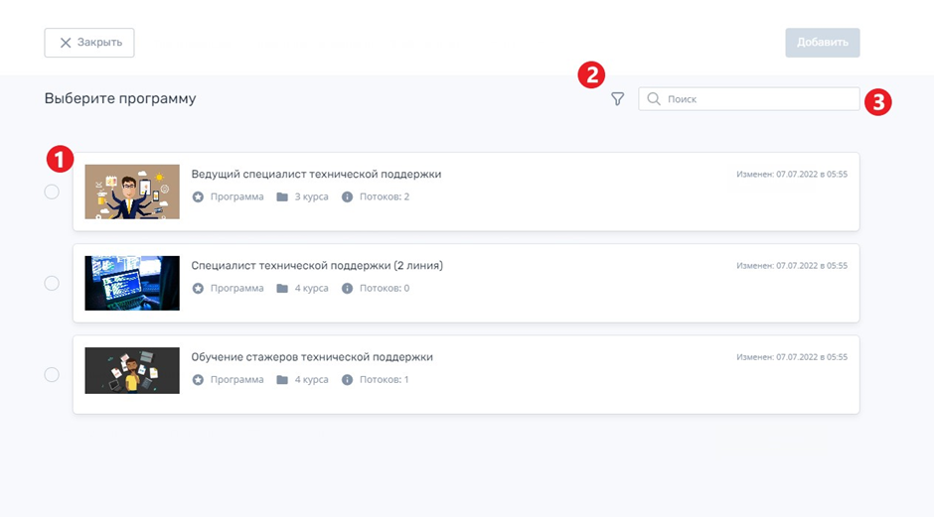Screen dimensions: 934x517
Task: Click folder icon beside '3 курса'
Action: click(282, 196)
